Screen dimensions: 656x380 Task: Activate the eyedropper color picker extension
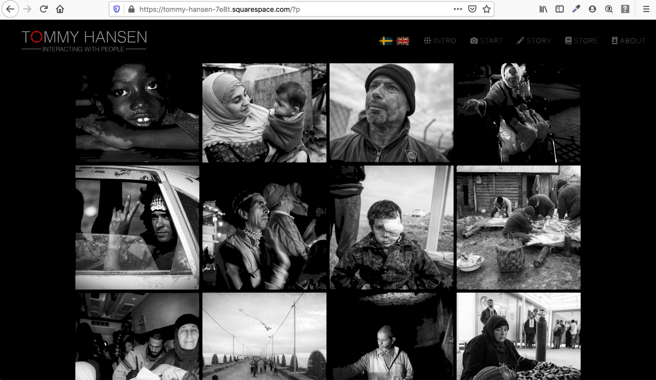(576, 9)
